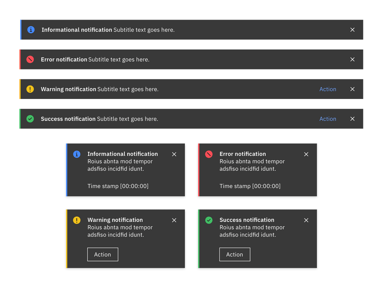
Task: Follow the Action link in the success banner
Action: (x=328, y=119)
